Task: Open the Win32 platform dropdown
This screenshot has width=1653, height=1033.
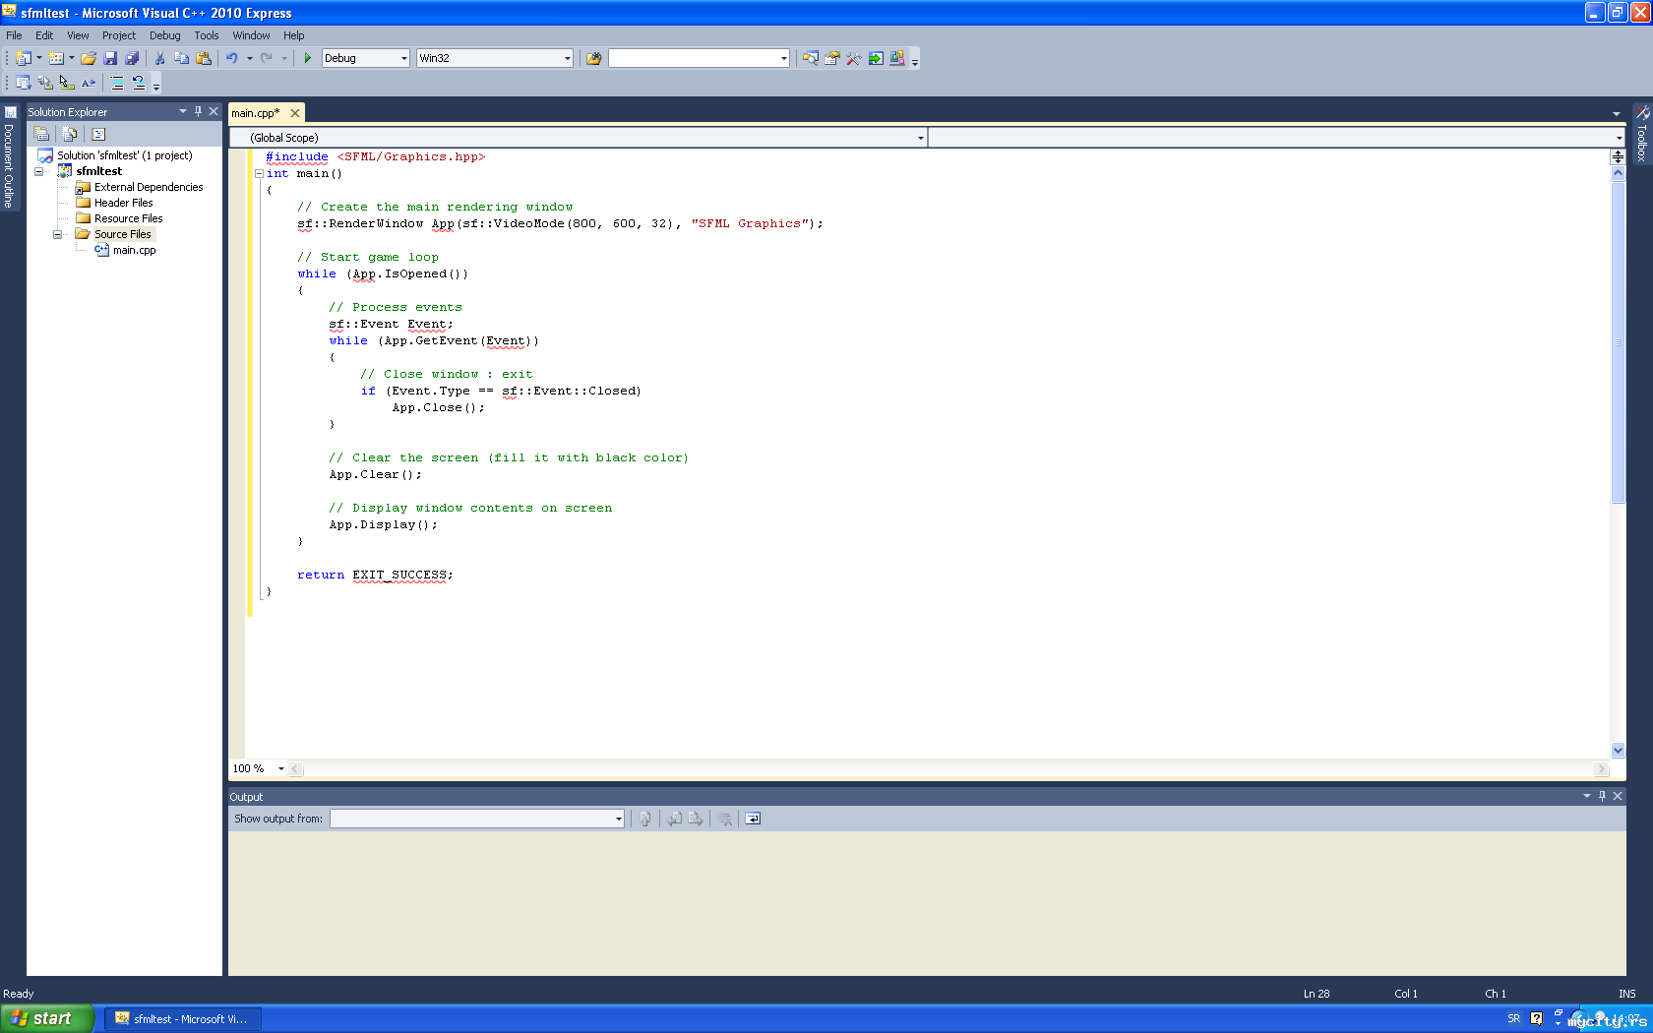Action: 567,58
